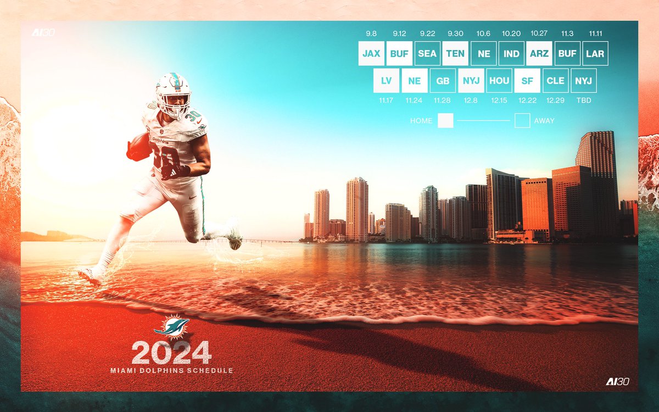The height and width of the screenshot is (412, 659).
Task: Click the 11.17 date text
Action: pos(386,101)
